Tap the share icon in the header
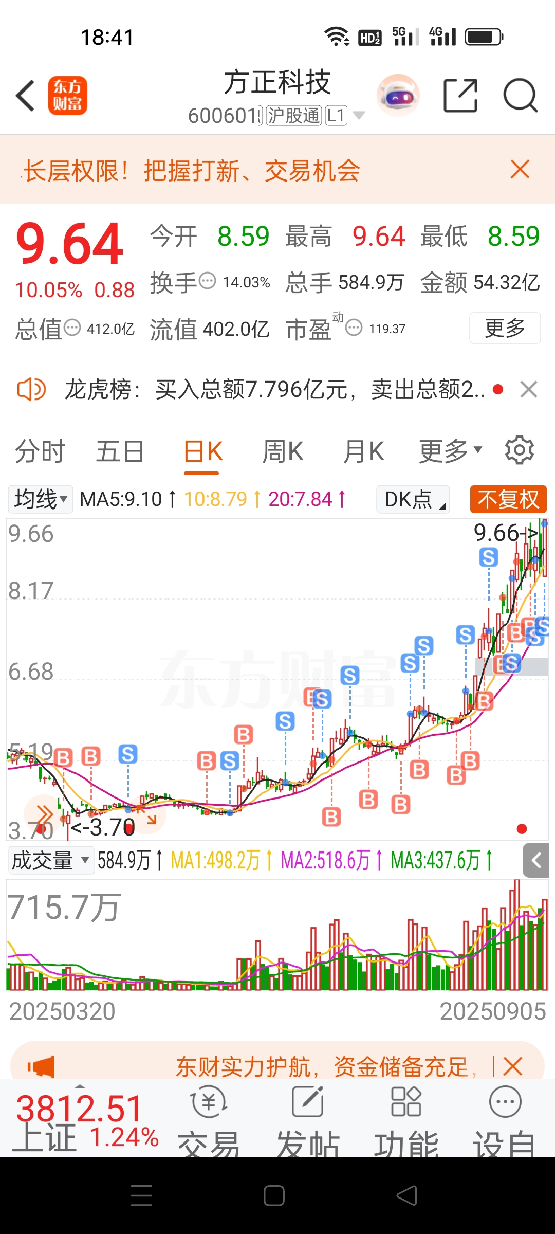 [460, 96]
